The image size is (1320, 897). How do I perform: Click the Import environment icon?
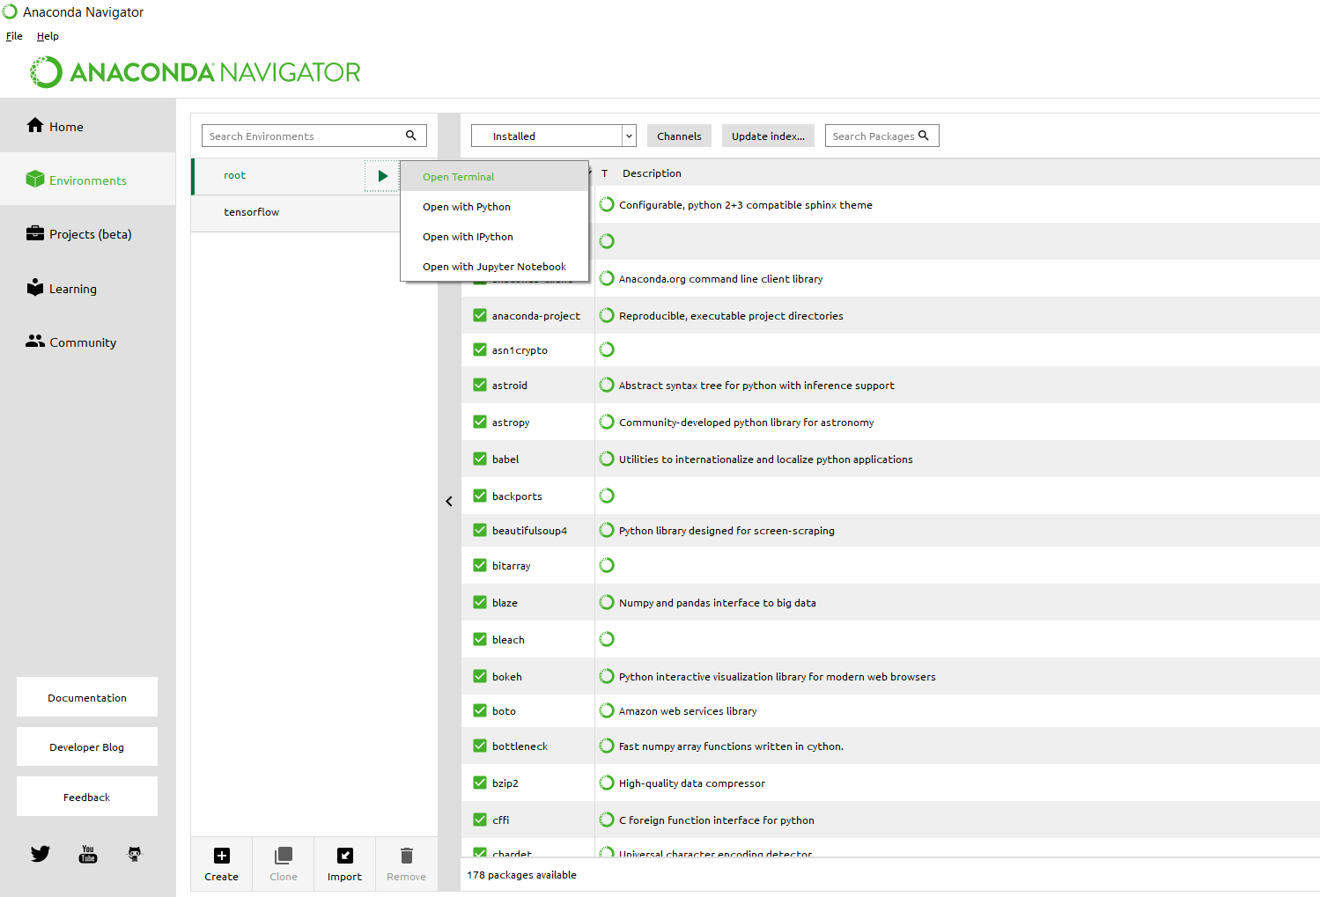pyautogui.click(x=345, y=856)
